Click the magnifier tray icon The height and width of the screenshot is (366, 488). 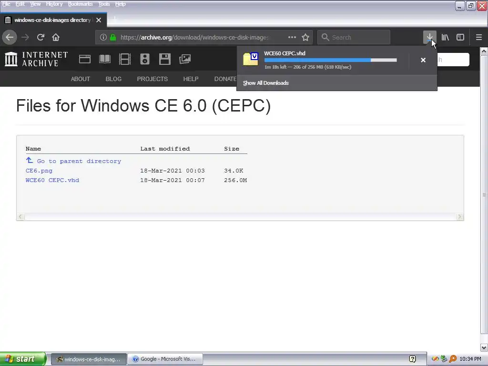click(453, 359)
